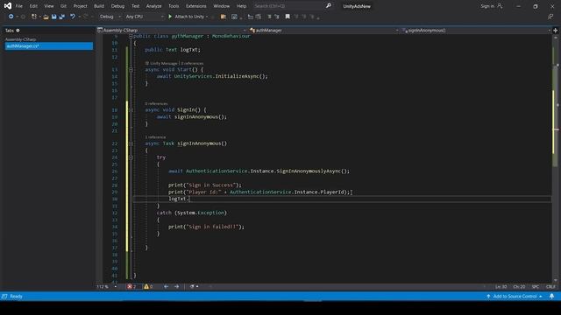
Task: Click the CRLF line ending indicator
Action: (x=550, y=286)
